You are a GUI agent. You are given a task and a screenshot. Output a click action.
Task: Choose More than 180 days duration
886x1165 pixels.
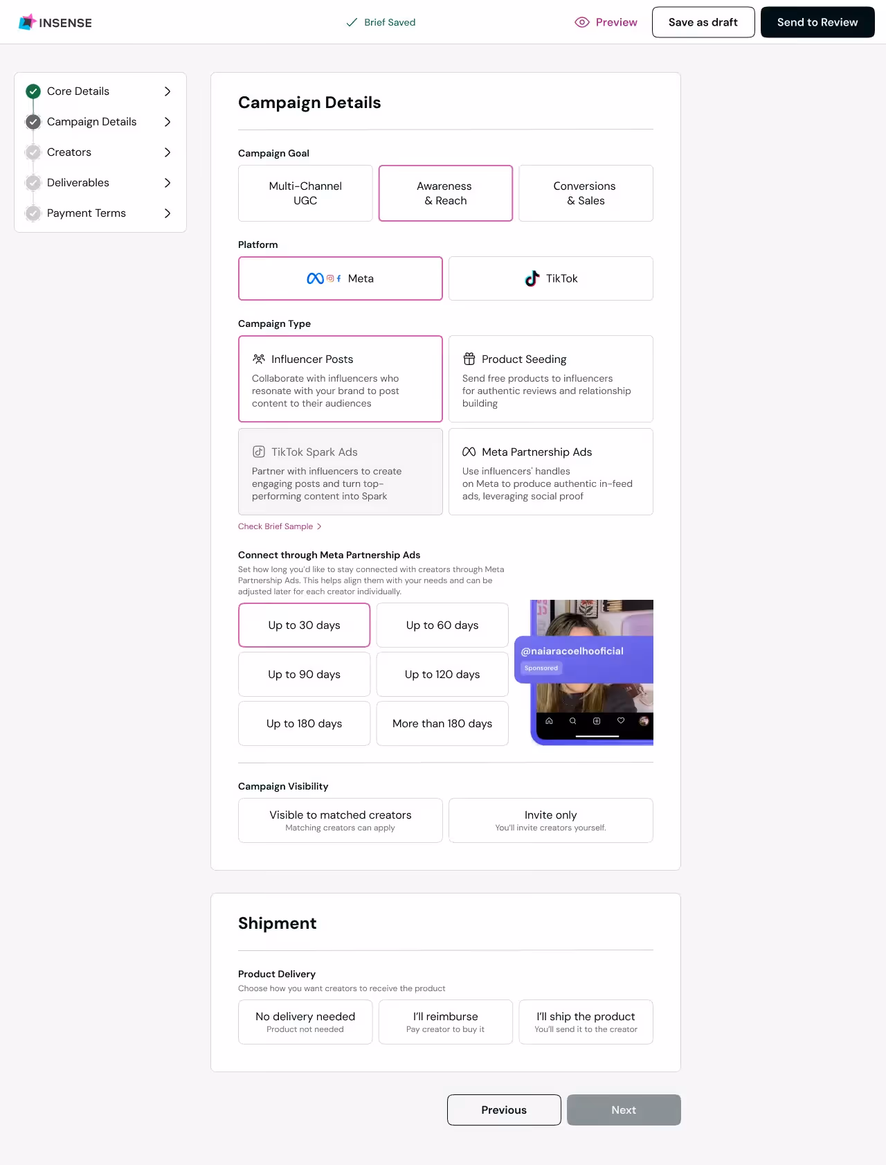[442, 724]
